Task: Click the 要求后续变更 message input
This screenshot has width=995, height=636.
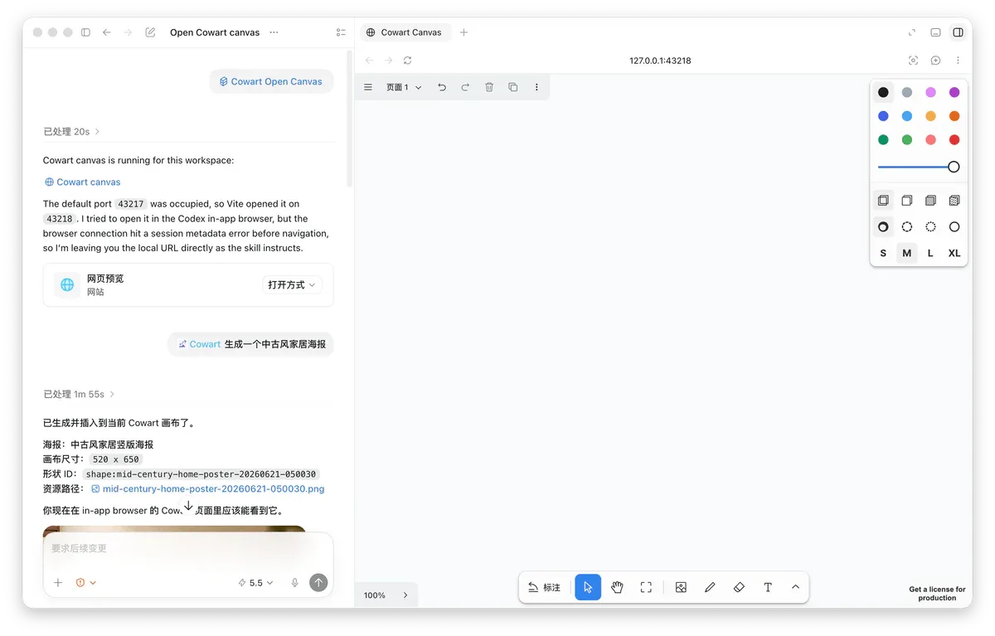Action: pos(188,548)
